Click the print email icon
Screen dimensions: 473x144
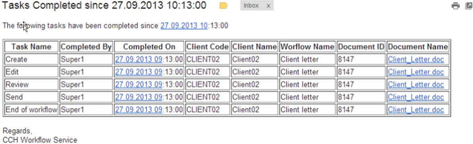(456, 6)
